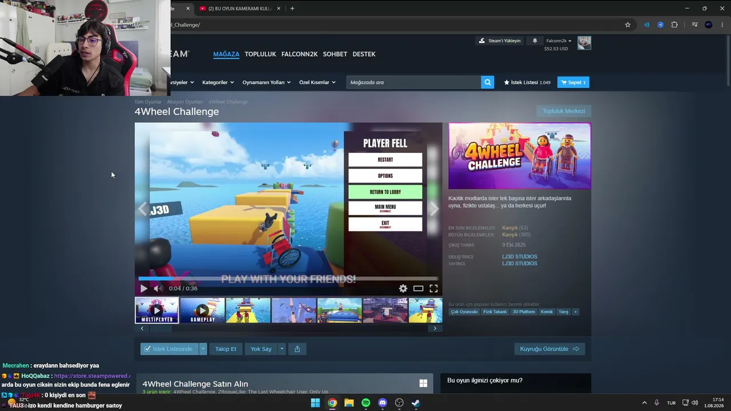
Task: Open Discord from taskbar
Action: (x=383, y=403)
